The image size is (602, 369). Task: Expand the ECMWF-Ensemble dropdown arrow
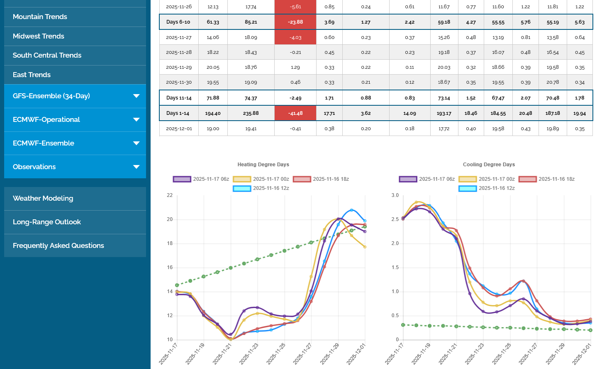[x=136, y=143]
